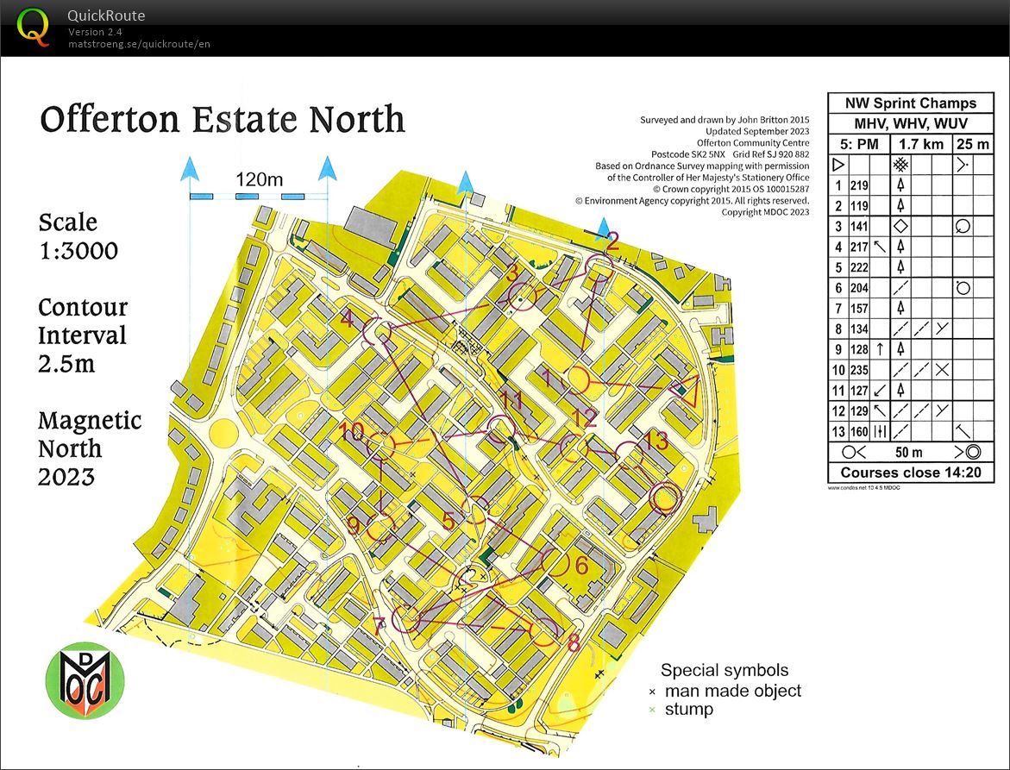
Task: Select control circle 7 on the map
Action: [407, 619]
